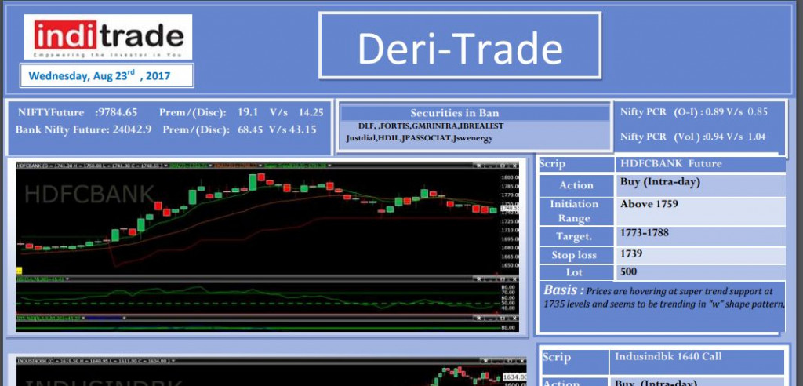Click the Deri-Trade title banner

[460, 46]
